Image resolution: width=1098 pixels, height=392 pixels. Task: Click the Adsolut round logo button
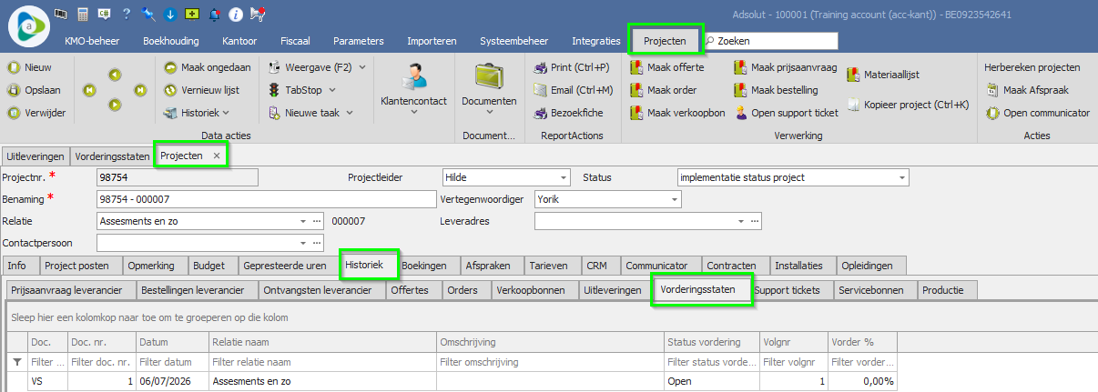tap(30, 25)
